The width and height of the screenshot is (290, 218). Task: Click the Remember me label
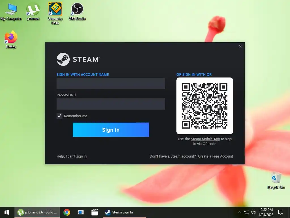pyautogui.click(x=75, y=116)
